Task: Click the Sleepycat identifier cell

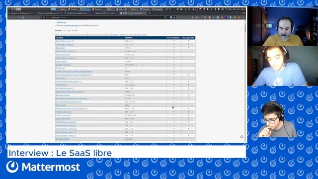Action: coord(145,95)
